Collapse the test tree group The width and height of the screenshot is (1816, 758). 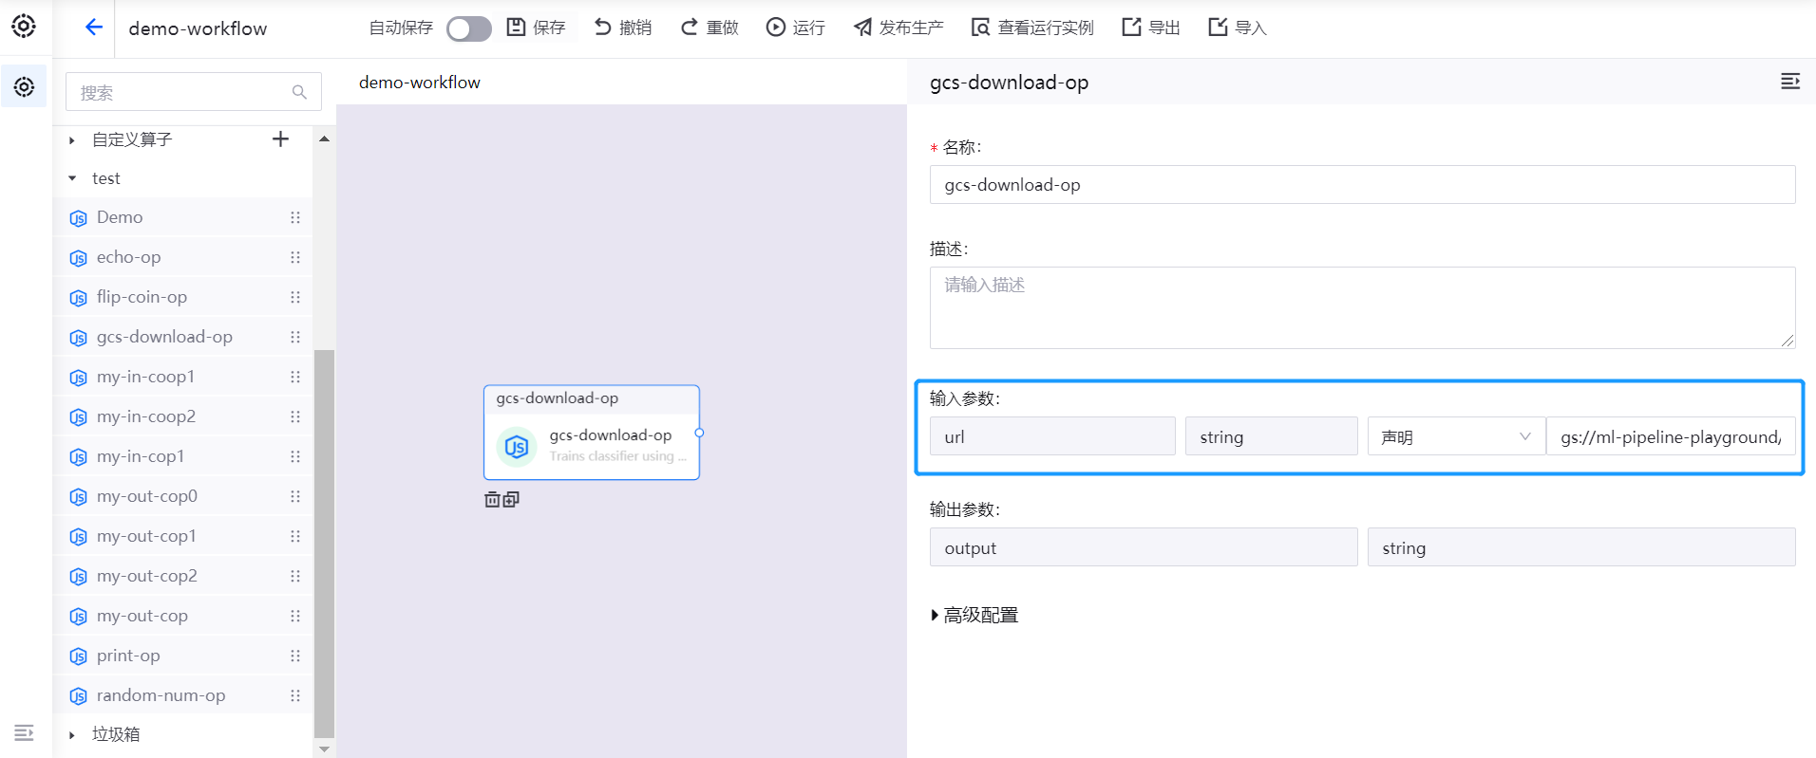72,178
